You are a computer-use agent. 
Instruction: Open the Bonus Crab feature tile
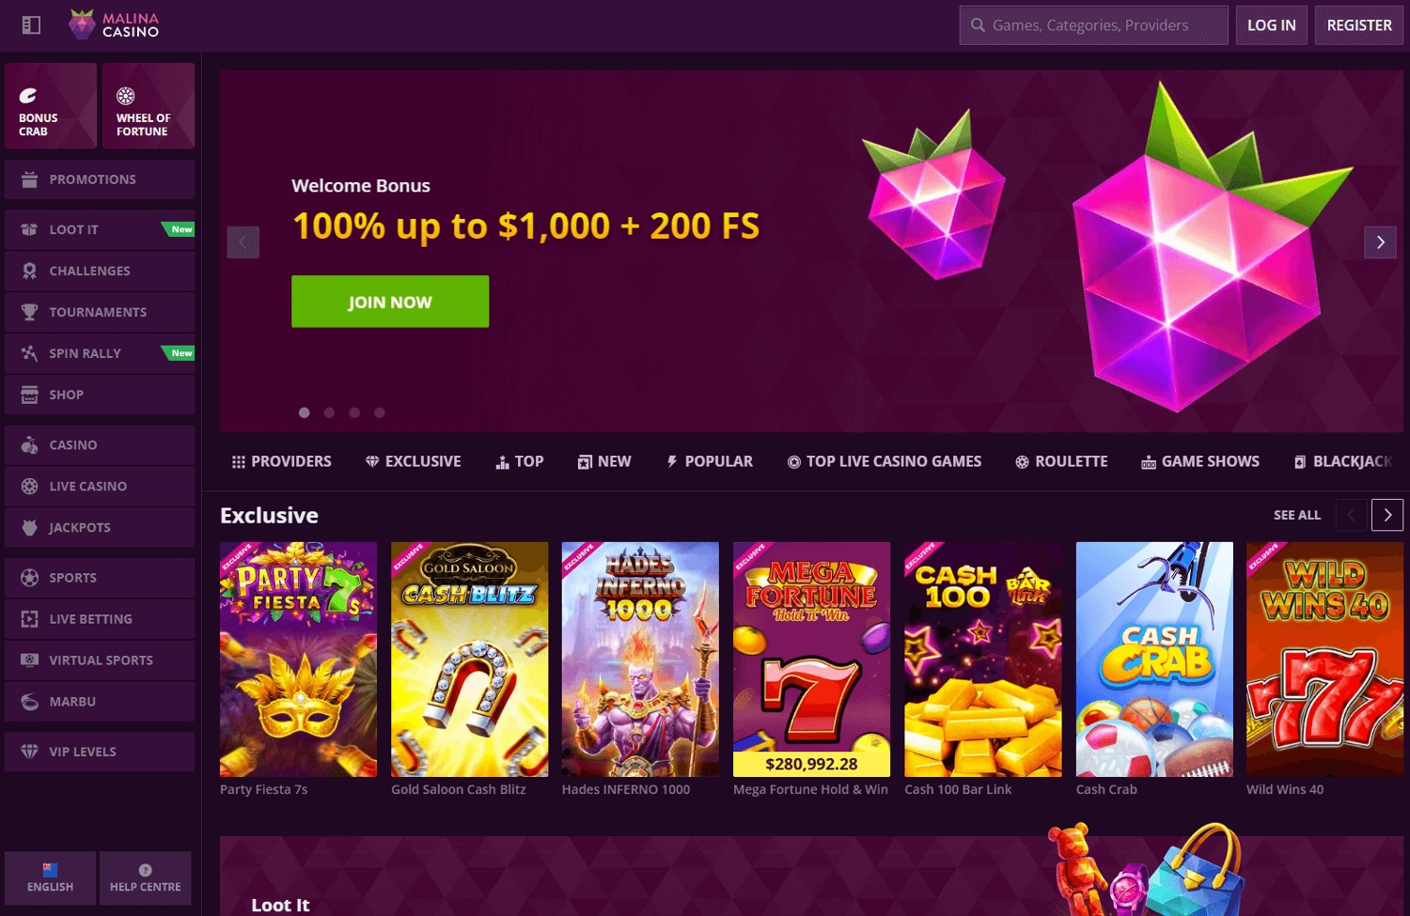pyautogui.click(x=51, y=106)
